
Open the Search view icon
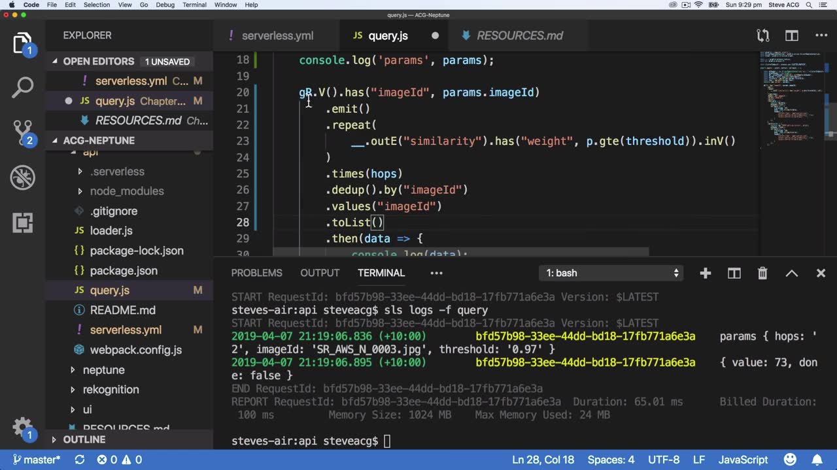(x=22, y=87)
